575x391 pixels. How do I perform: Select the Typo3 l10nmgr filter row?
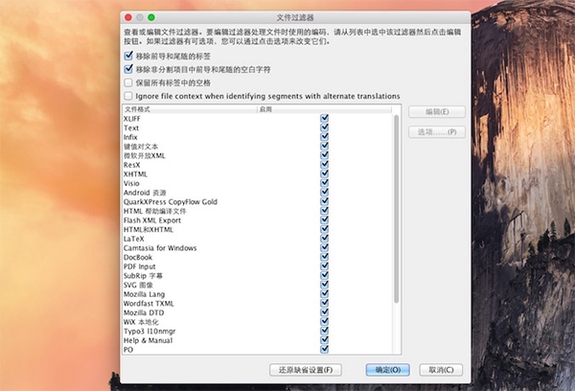point(258,331)
